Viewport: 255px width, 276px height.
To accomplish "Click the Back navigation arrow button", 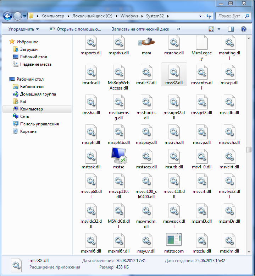I will tap(7, 16).
